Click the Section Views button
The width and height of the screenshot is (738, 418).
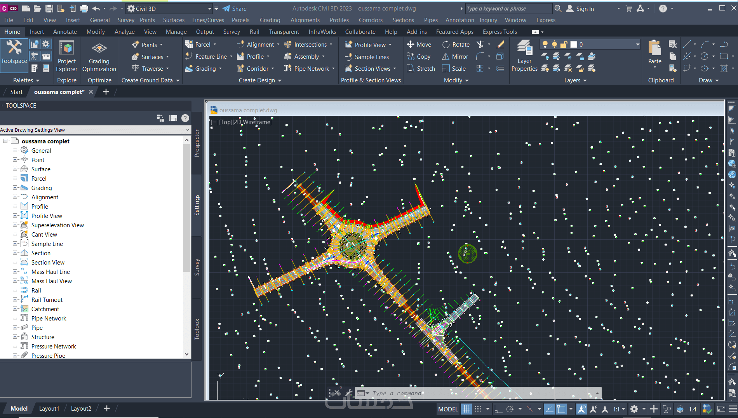pos(370,69)
